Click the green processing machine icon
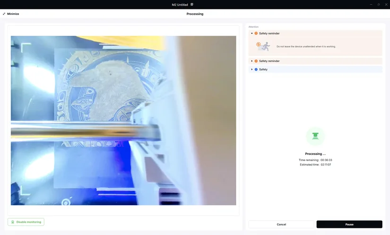 click(x=315, y=136)
